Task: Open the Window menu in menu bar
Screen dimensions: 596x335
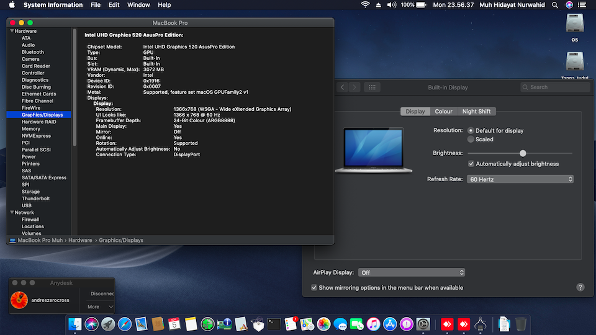Action: (x=138, y=5)
